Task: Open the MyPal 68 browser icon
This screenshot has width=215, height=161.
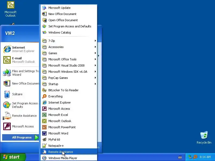Action: 44,140
